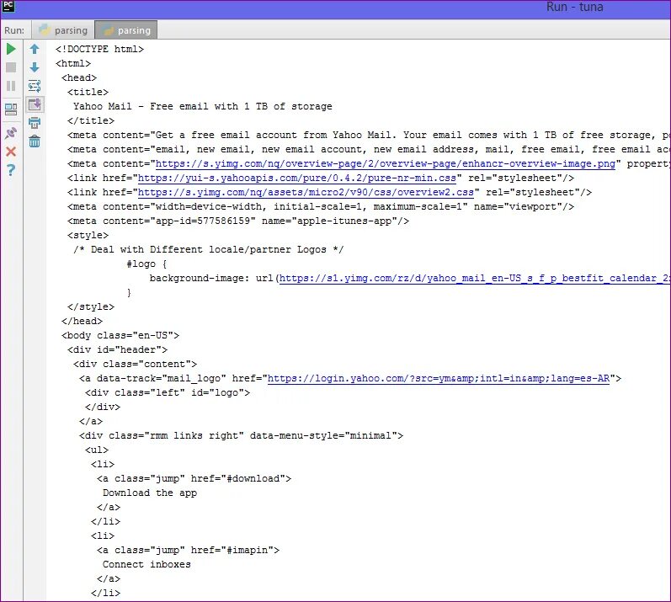Toggle Scroll to the End icon
This screenshot has height=602, width=671.
[x=35, y=104]
